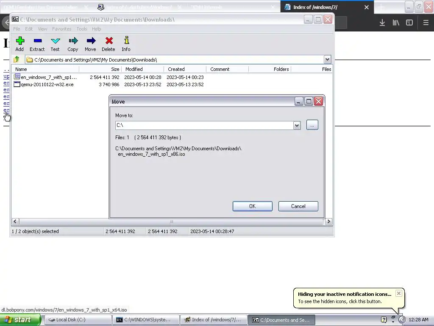Open the Windows Start menu
The height and width of the screenshot is (326, 434).
(x=20, y=320)
